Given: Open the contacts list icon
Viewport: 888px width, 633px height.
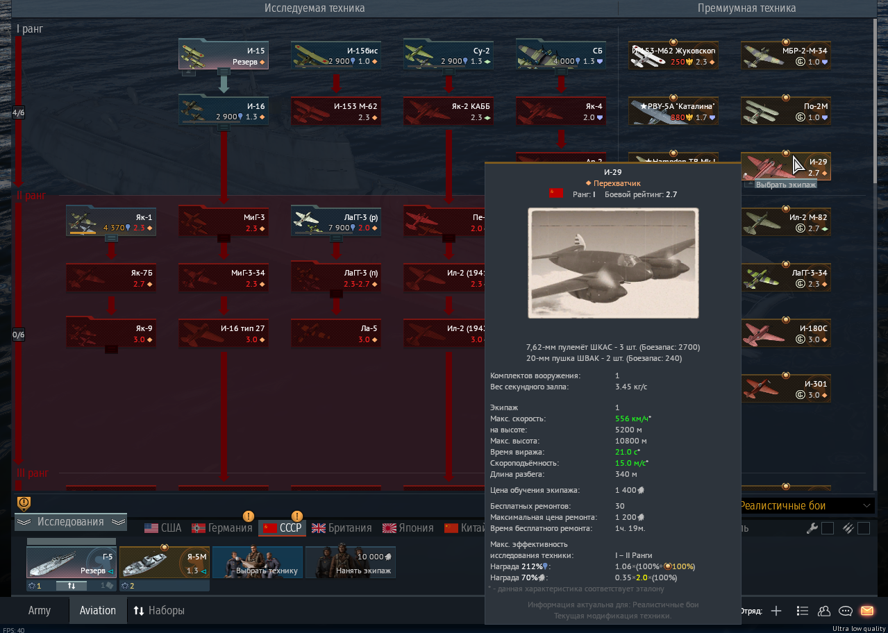Looking at the screenshot, I should click(824, 611).
